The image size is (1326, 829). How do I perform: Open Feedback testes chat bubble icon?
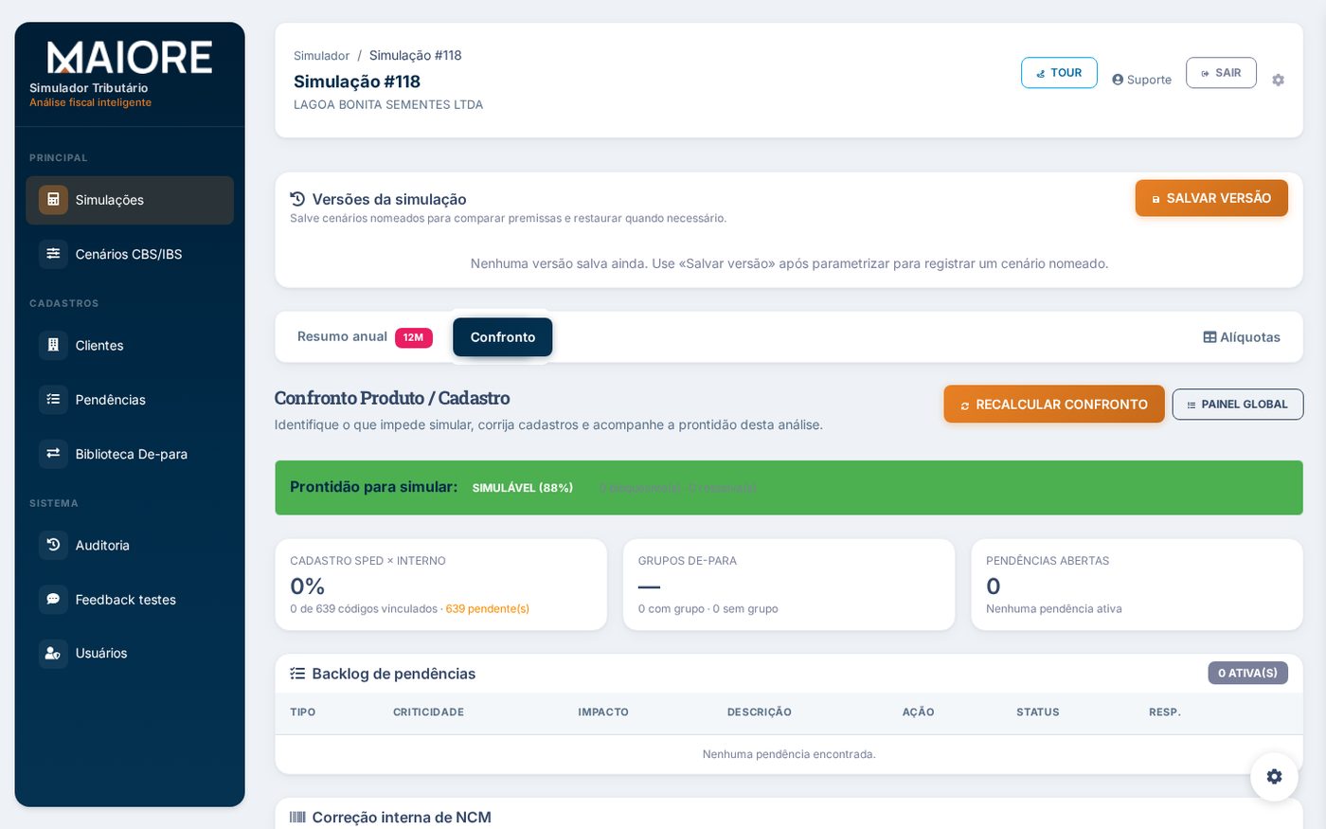[53, 600]
